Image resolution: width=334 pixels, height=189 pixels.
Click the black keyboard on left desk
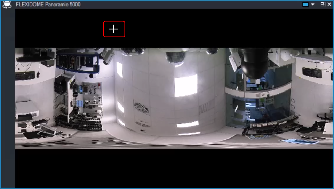click(x=24, y=75)
